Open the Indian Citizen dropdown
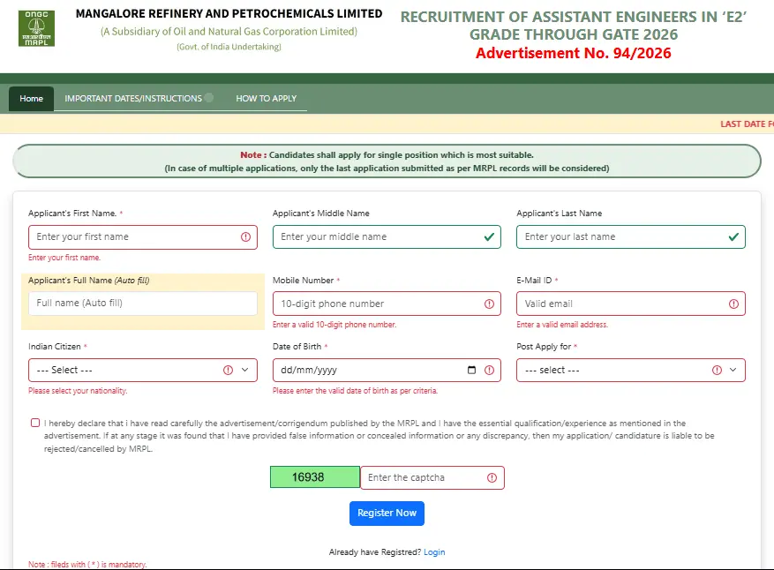774x570 pixels. (x=143, y=370)
